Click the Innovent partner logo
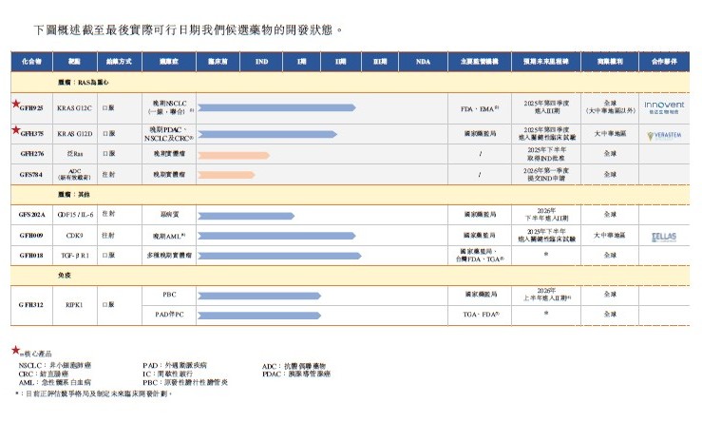 click(x=664, y=107)
